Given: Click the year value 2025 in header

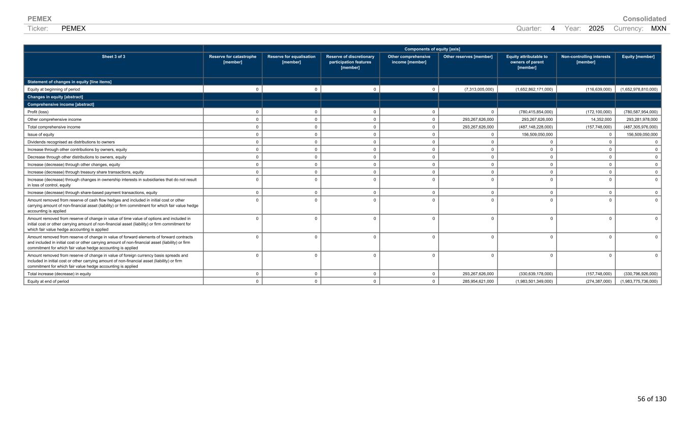Looking at the screenshot, I should [596, 28].
